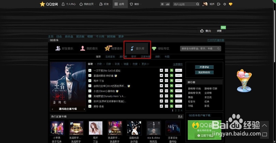This screenshot has width=276, height=143.
Task: Open the user avatar next to 纸乔
Action: (205, 4)
